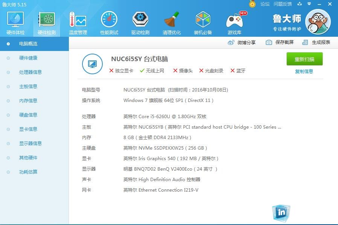
Task: Click the 蓝牙 status indicator
Action: [x=238, y=70]
